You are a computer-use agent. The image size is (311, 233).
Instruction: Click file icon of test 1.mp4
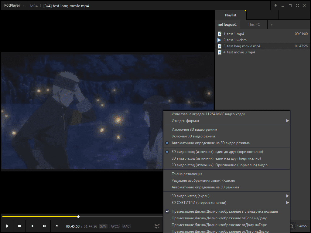219,34
